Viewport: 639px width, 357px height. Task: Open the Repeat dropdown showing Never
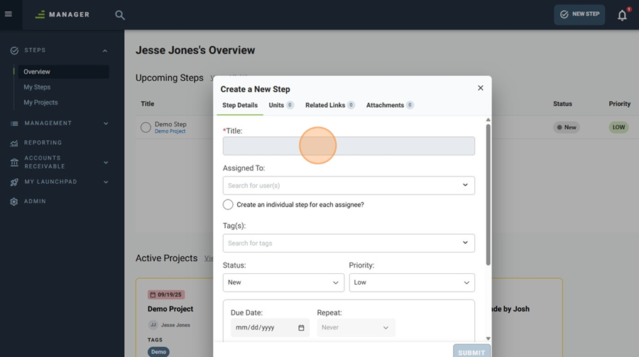(356, 328)
